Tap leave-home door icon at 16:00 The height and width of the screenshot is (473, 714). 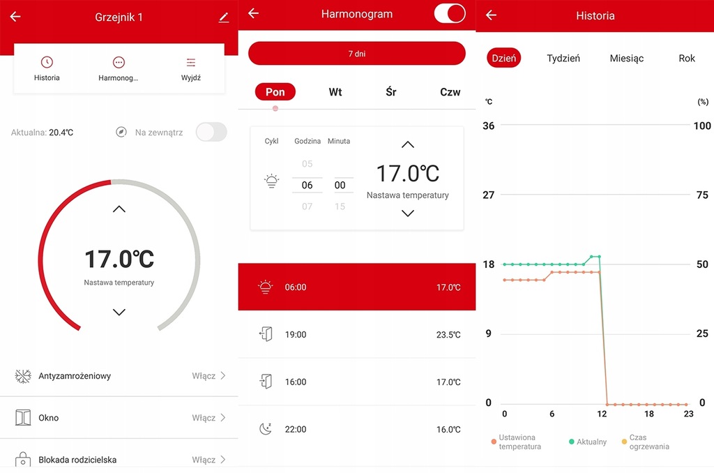[x=266, y=382]
